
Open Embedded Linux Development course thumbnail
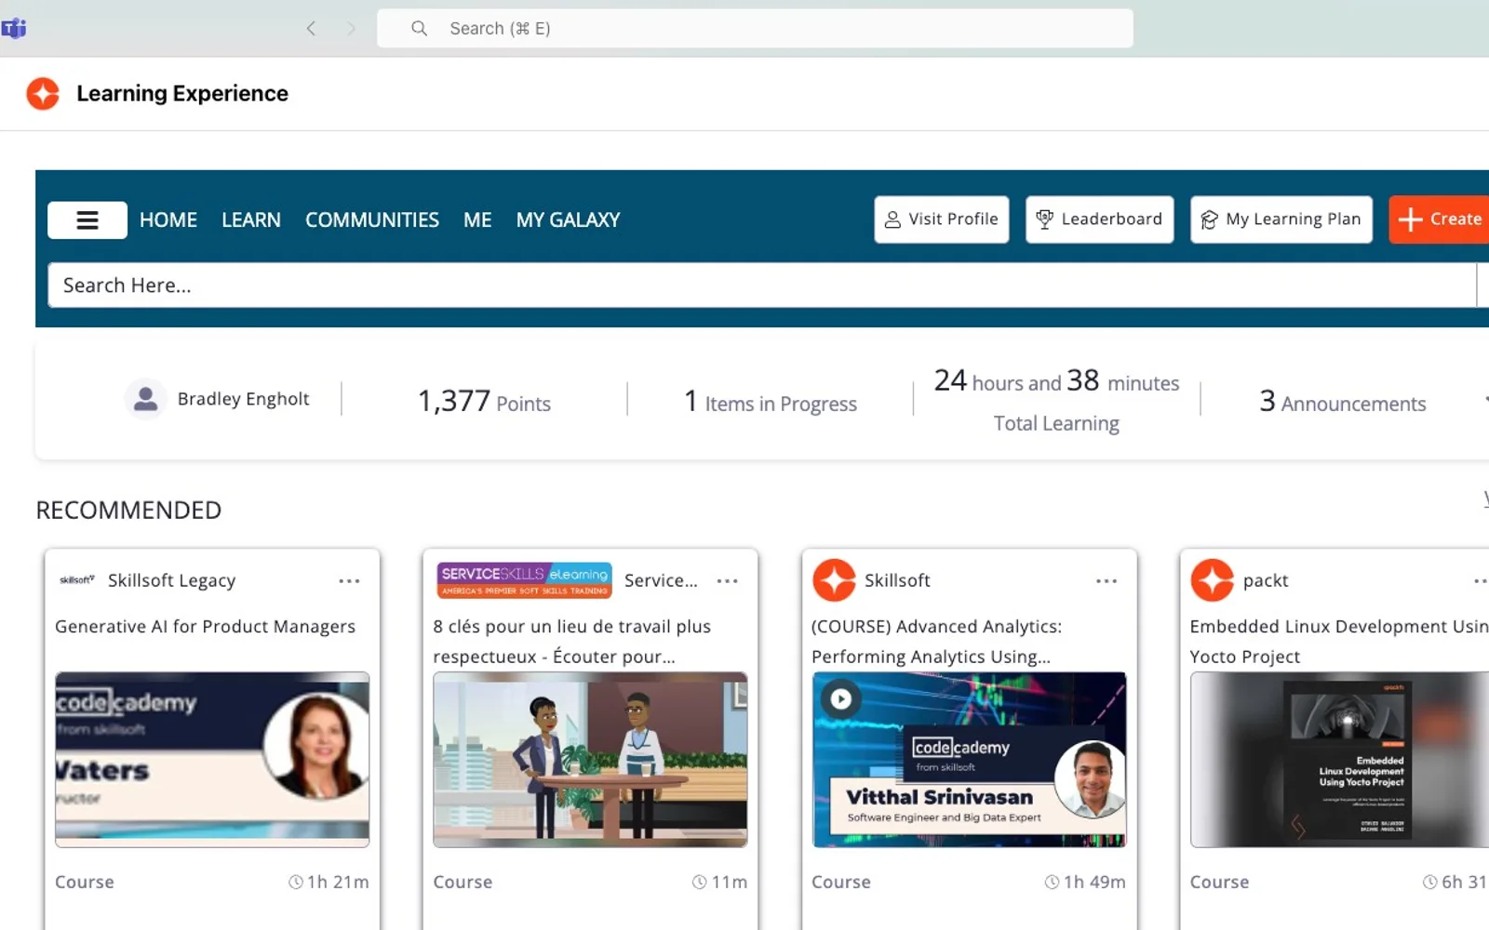1339,760
